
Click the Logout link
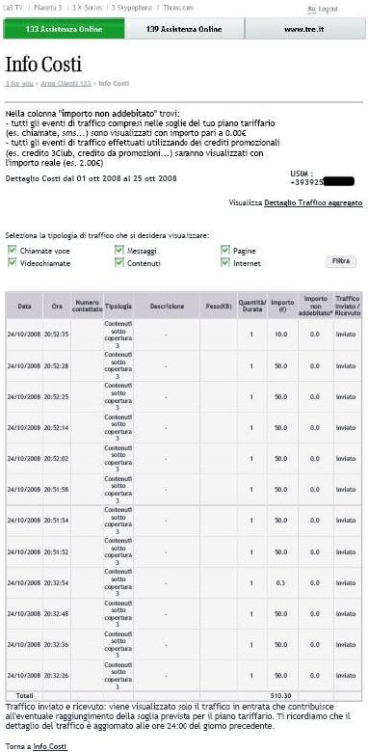click(328, 9)
